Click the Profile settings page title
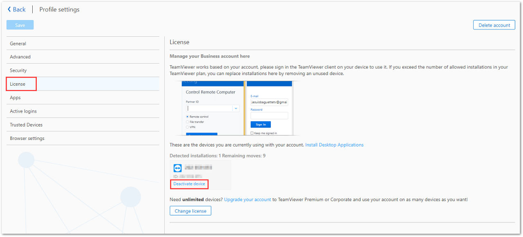The height and width of the screenshot is (237, 523). (x=59, y=9)
